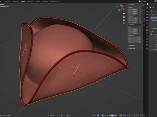Open the scene selector icon dropdown
This screenshot has height=117, width=157.
point(140,1)
